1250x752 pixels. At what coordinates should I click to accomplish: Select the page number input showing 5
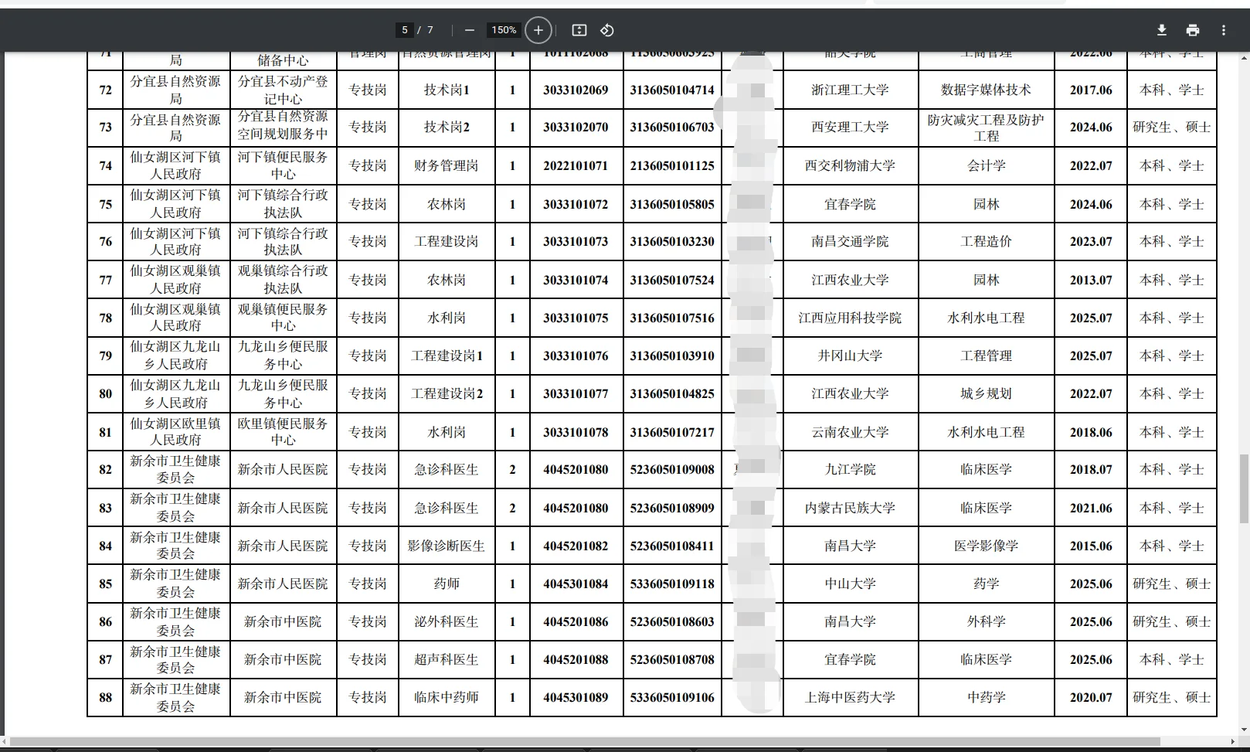point(405,29)
